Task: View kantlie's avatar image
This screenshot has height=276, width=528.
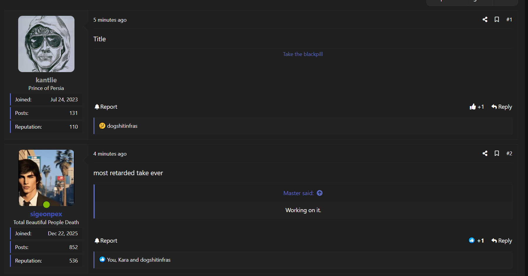Action: tap(46, 44)
